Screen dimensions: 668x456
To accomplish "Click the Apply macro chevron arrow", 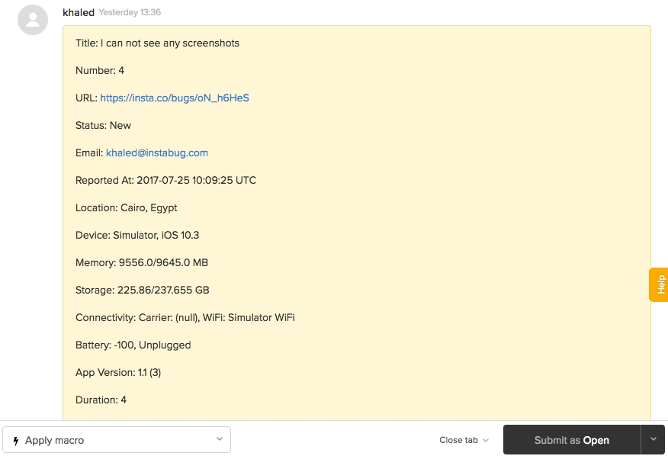I will 219,439.
